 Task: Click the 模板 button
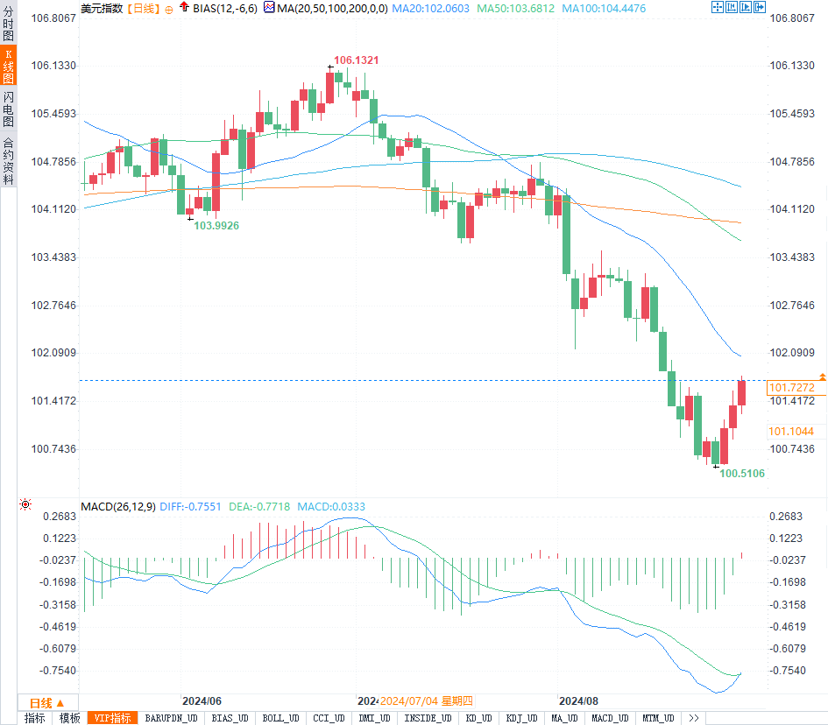point(70,718)
